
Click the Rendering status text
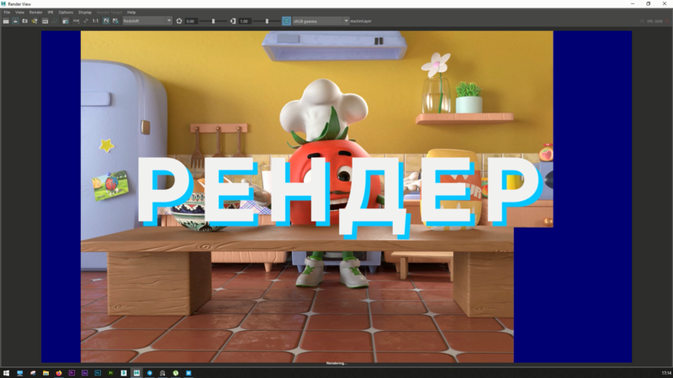click(336, 364)
